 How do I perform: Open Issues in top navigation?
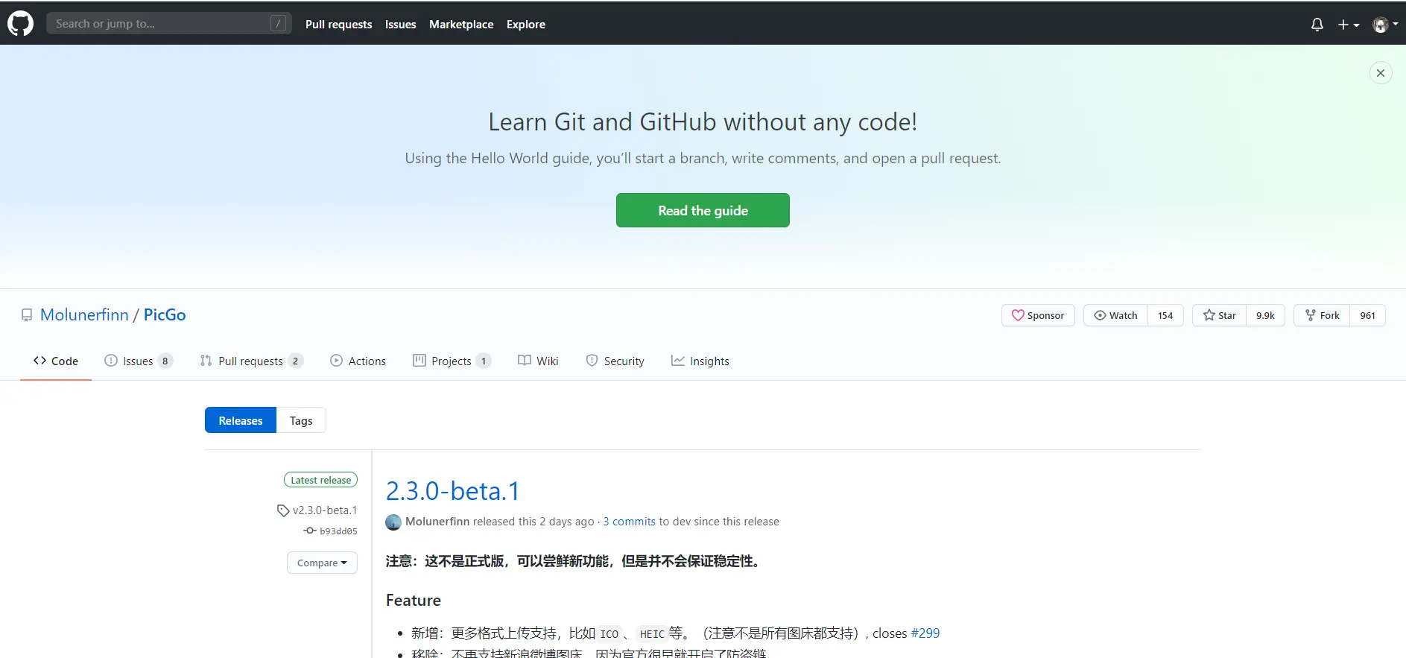pos(400,25)
